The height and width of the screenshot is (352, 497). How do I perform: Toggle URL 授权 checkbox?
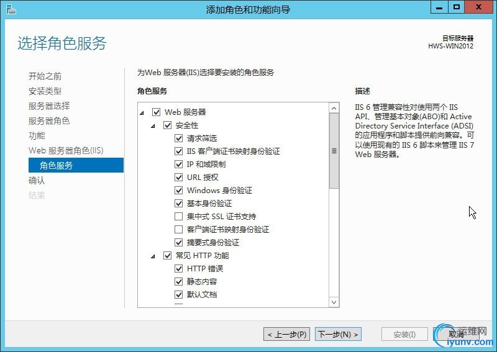[179, 177]
